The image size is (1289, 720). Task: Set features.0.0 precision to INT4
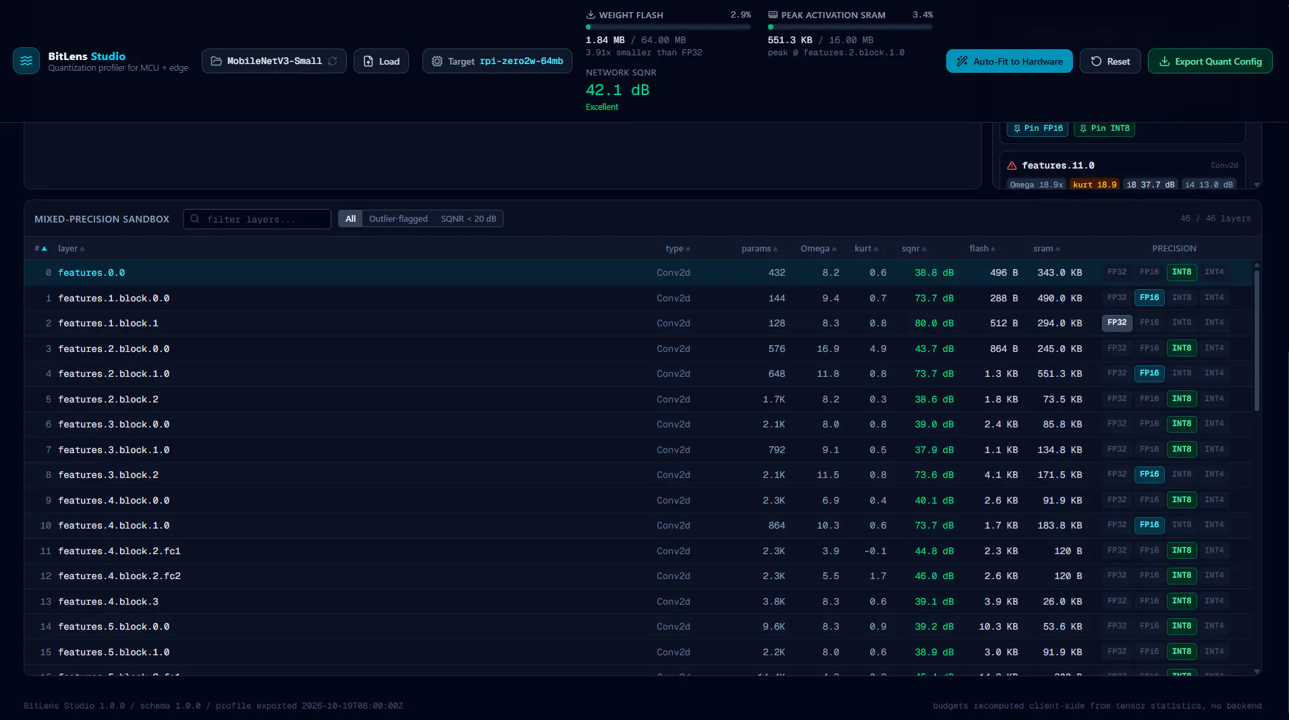tap(1214, 272)
